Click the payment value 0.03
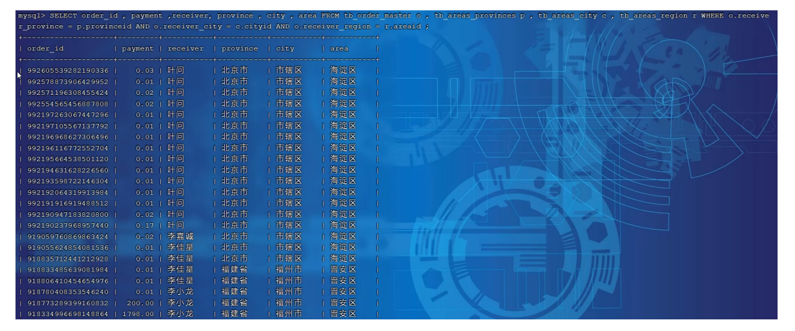 (x=145, y=71)
